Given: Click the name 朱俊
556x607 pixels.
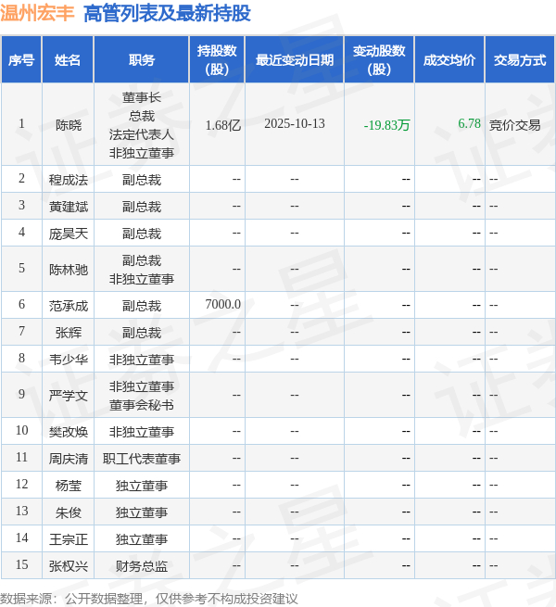Looking at the screenshot, I should tap(69, 512).
